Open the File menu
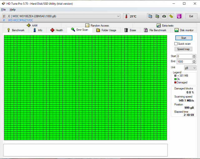The width and height of the screenshot is (200, 159). (x=3, y=10)
